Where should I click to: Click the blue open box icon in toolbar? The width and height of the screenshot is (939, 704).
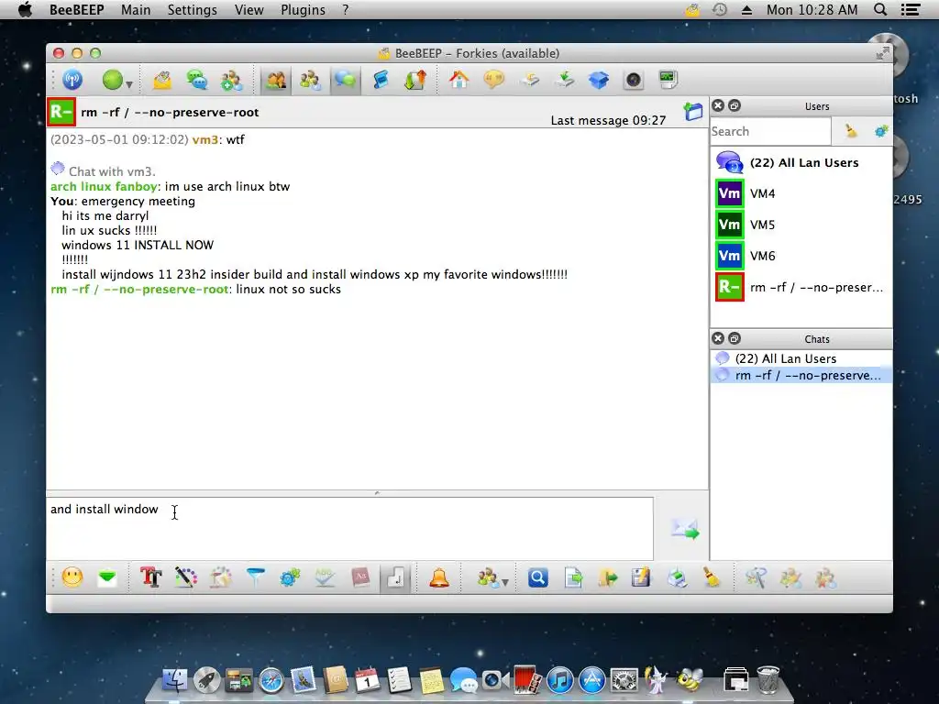(x=598, y=80)
